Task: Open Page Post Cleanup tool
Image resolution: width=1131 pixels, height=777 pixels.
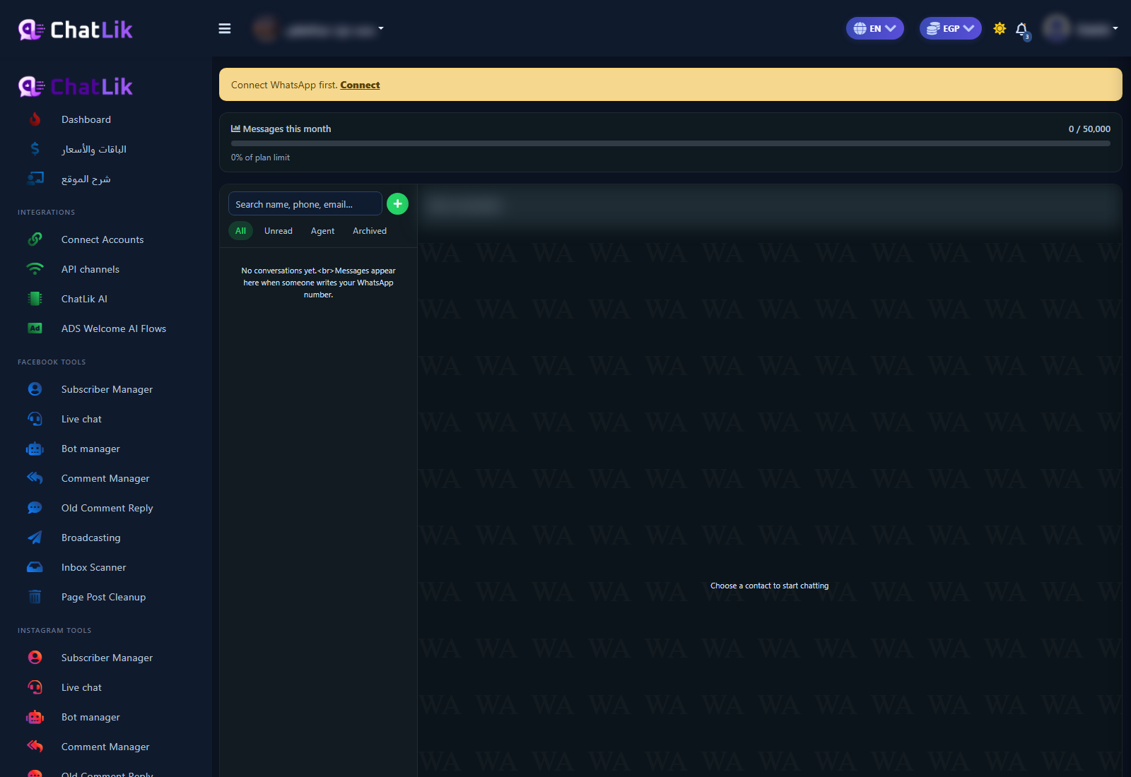Action: pos(104,597)
